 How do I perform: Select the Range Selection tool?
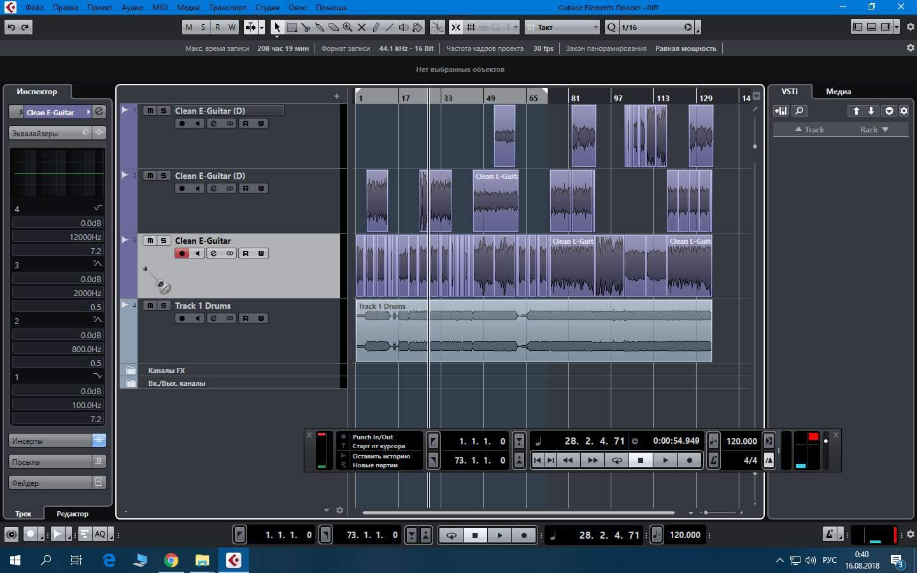(292, 27)
